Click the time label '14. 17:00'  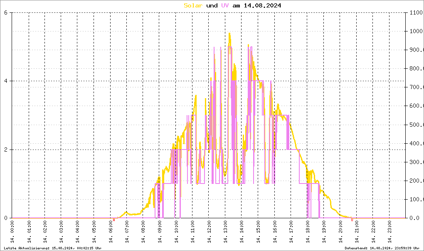(x=291, y=232)
